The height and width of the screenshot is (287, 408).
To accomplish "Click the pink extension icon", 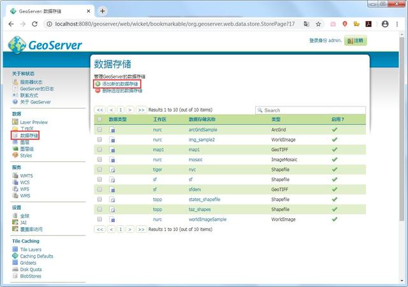I will click(x=333, y=24).
